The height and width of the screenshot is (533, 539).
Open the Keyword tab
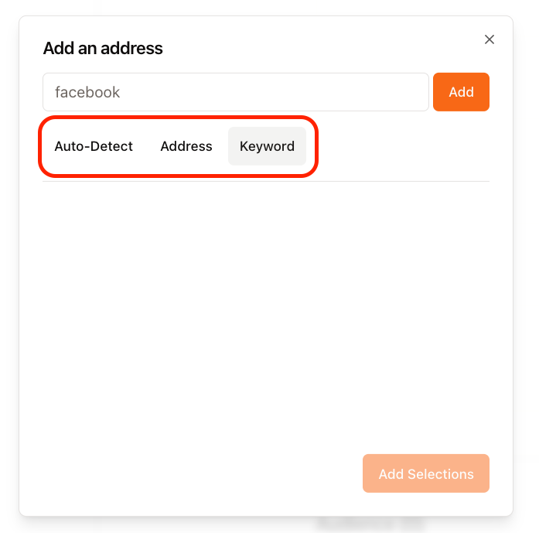[267, 146]
